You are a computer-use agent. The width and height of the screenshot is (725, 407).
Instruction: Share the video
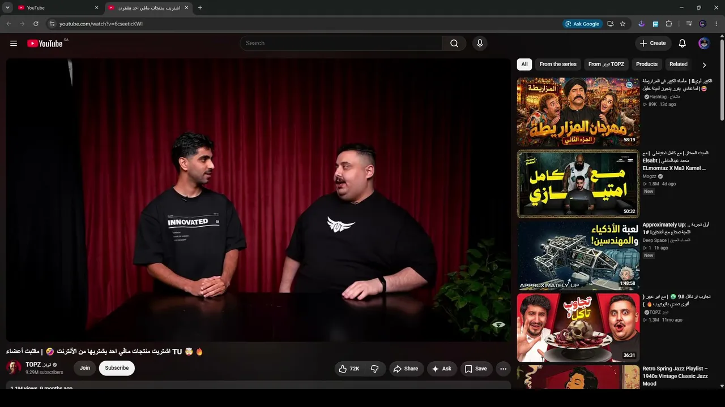coord(406,369)
